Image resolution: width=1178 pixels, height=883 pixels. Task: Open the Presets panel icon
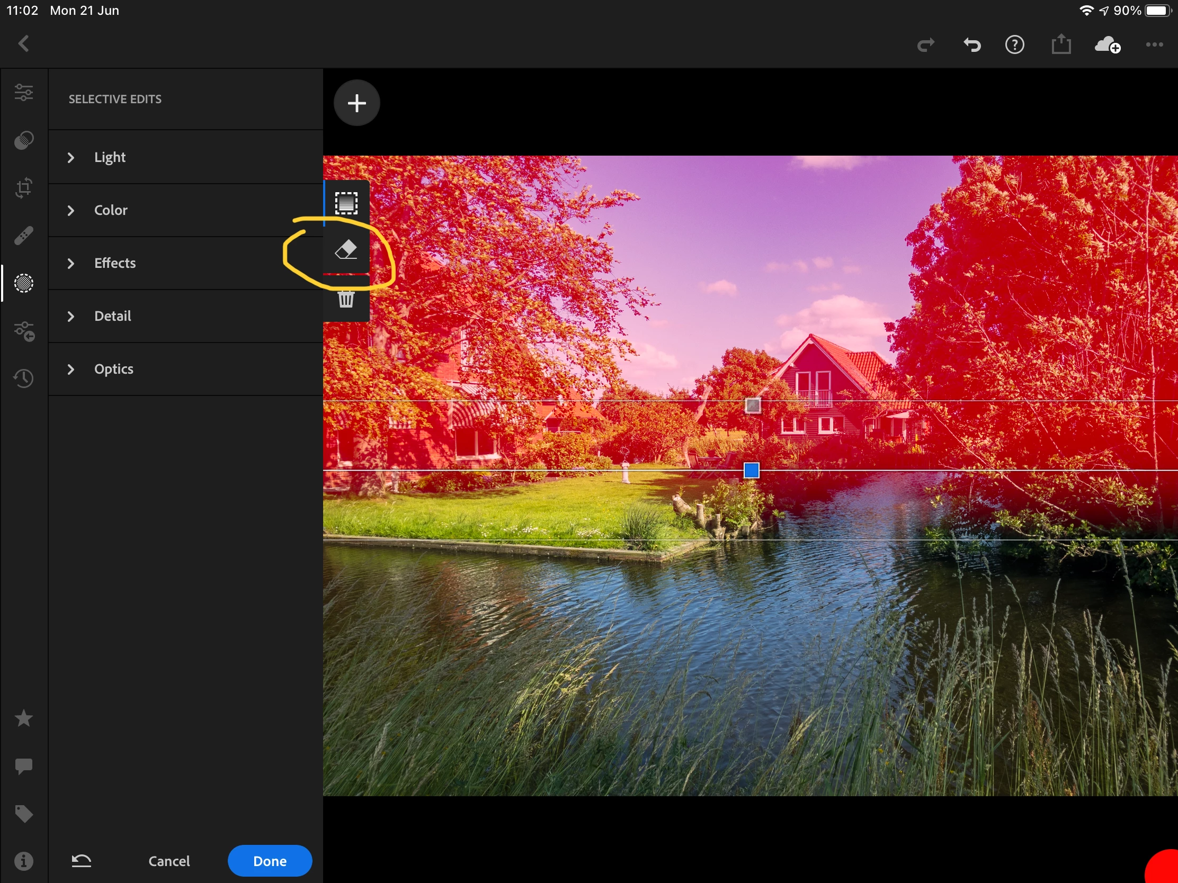[x=23, y=140]
